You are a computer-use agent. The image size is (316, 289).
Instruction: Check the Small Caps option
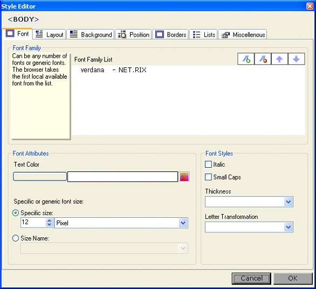pos(208,177)
